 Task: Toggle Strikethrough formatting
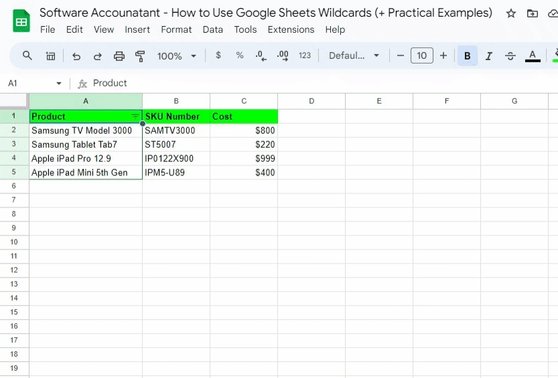(x=510, y=56)
